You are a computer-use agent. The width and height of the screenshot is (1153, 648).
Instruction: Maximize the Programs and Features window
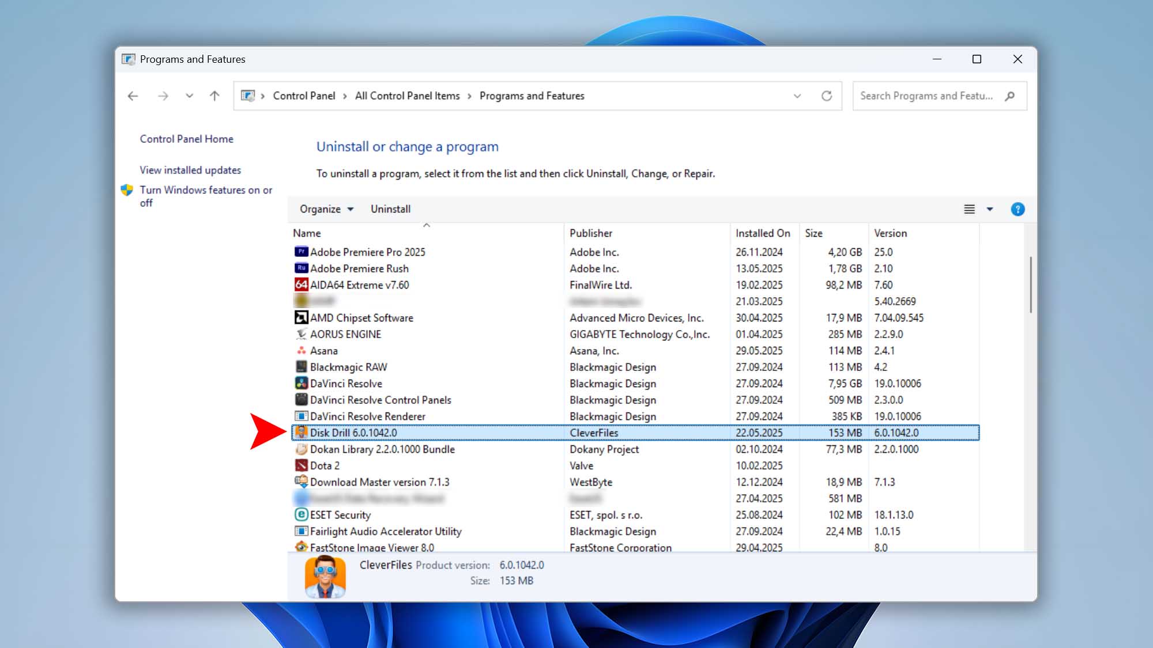pyautogui.click(x=977, y=59)
